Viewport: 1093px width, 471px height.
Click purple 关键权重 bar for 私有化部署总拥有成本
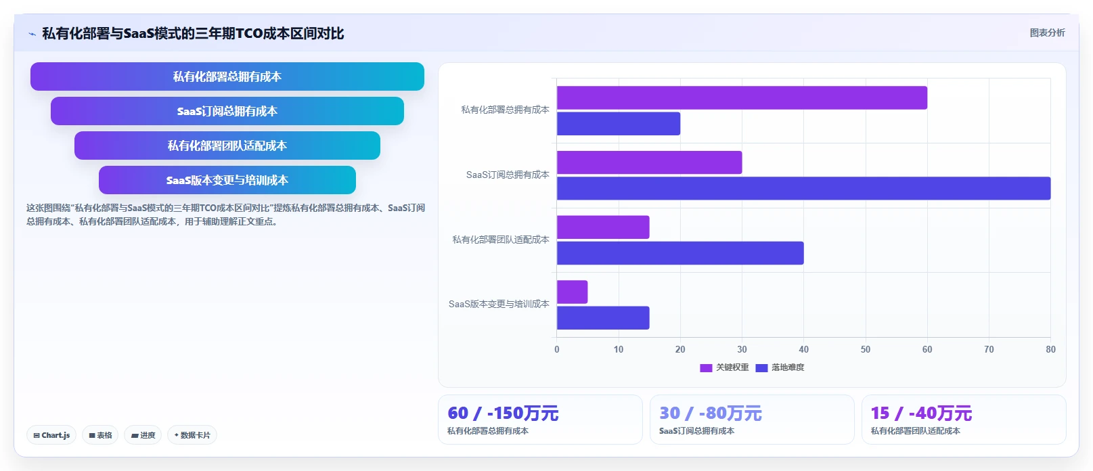point(742,97)
